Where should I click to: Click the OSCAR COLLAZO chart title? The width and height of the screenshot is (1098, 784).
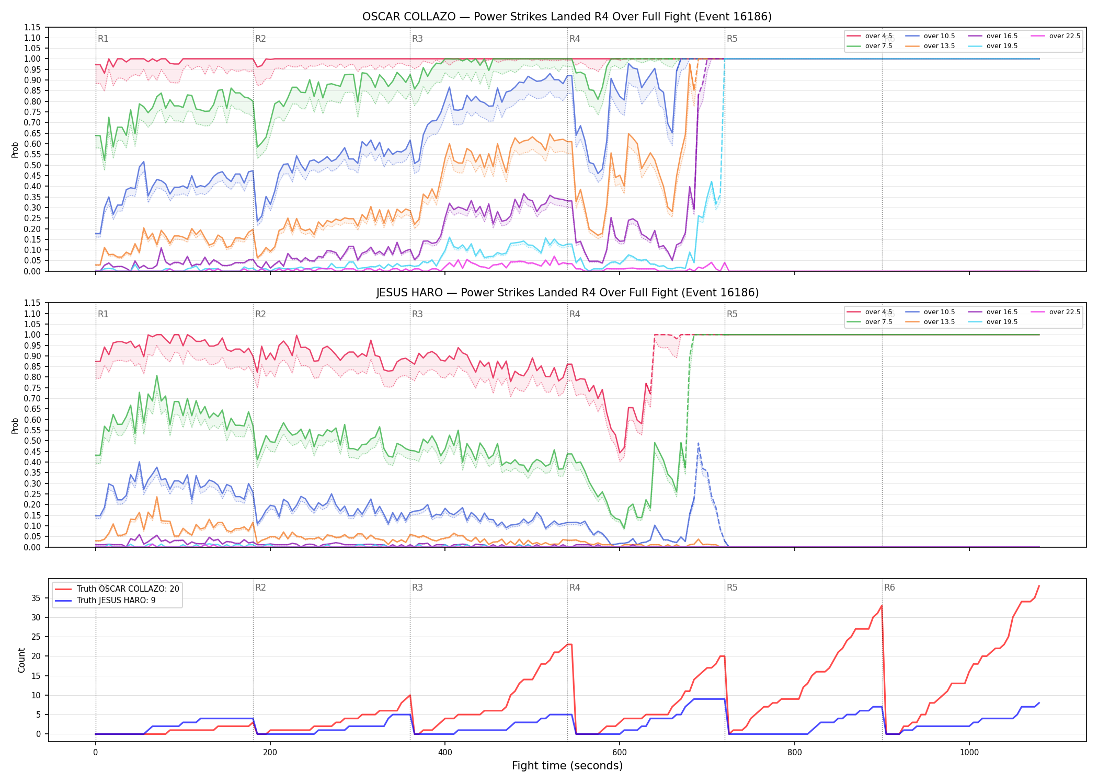[x=567, y=17]
